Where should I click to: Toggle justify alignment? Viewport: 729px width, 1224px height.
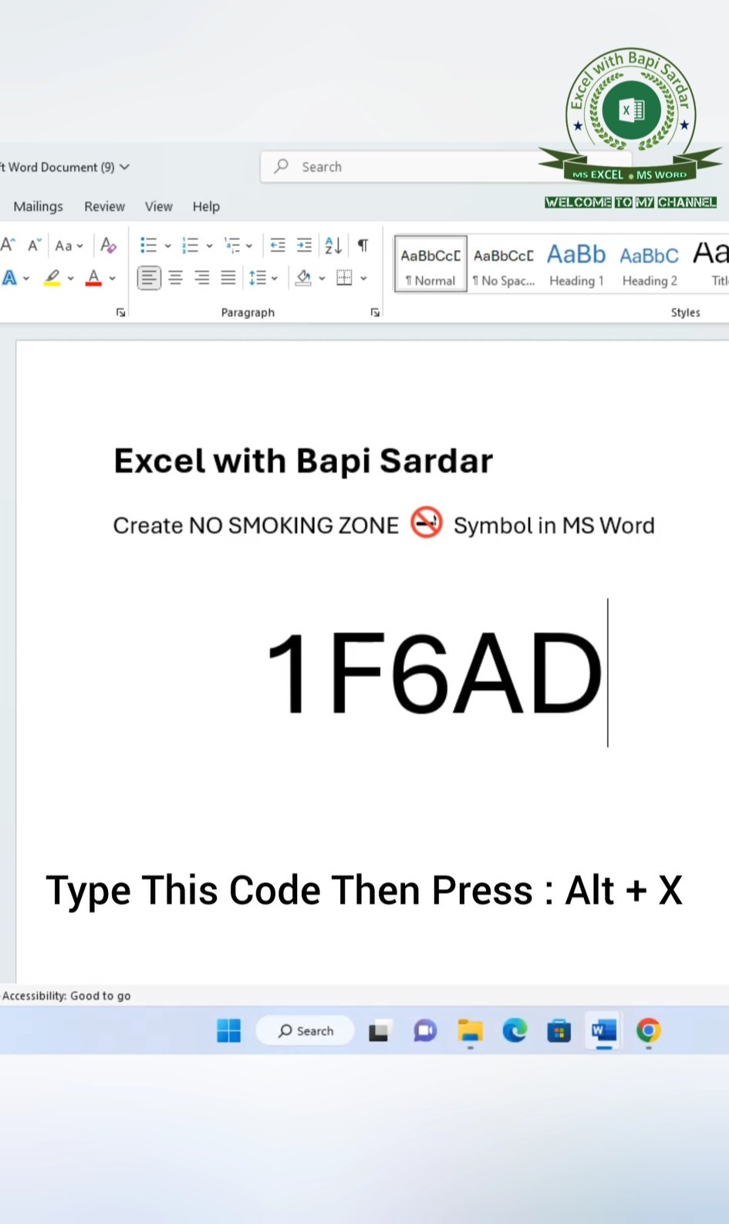pyautogui.click(x=228, y=278)
